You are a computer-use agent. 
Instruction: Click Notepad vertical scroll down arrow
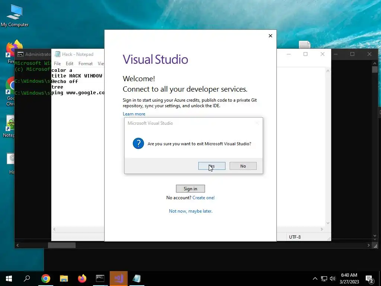pyautogui.click(x=328, y=223)
